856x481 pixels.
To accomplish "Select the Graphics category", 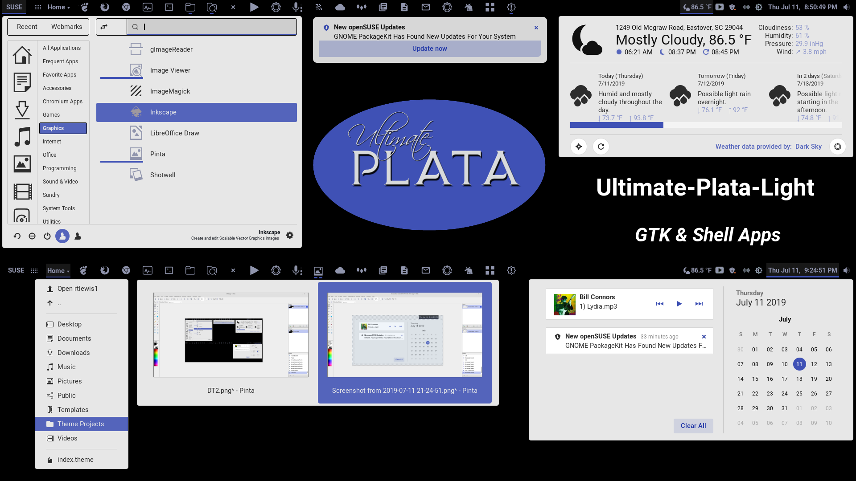I will 63,128.
